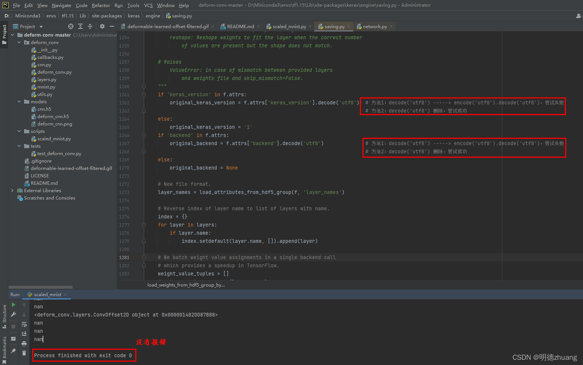Click site-packages in breadcrumb path

click(x=107, y=16)
